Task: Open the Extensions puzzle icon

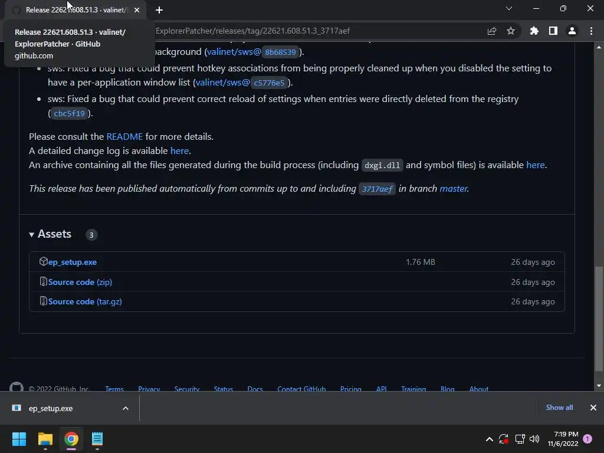Action: pos(534,31)
